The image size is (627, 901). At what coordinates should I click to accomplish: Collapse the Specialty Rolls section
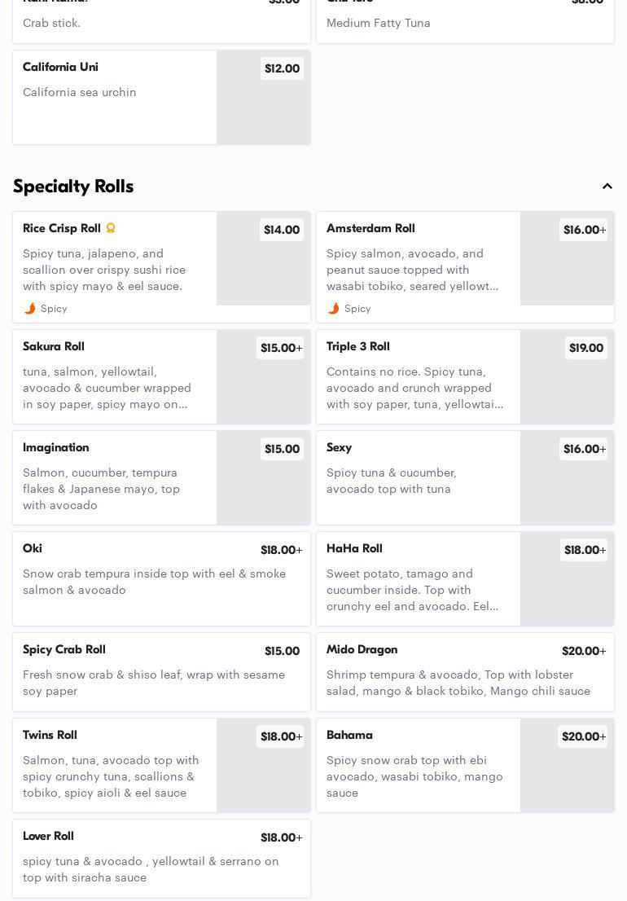pyautogui.click(x=607, y=187)
